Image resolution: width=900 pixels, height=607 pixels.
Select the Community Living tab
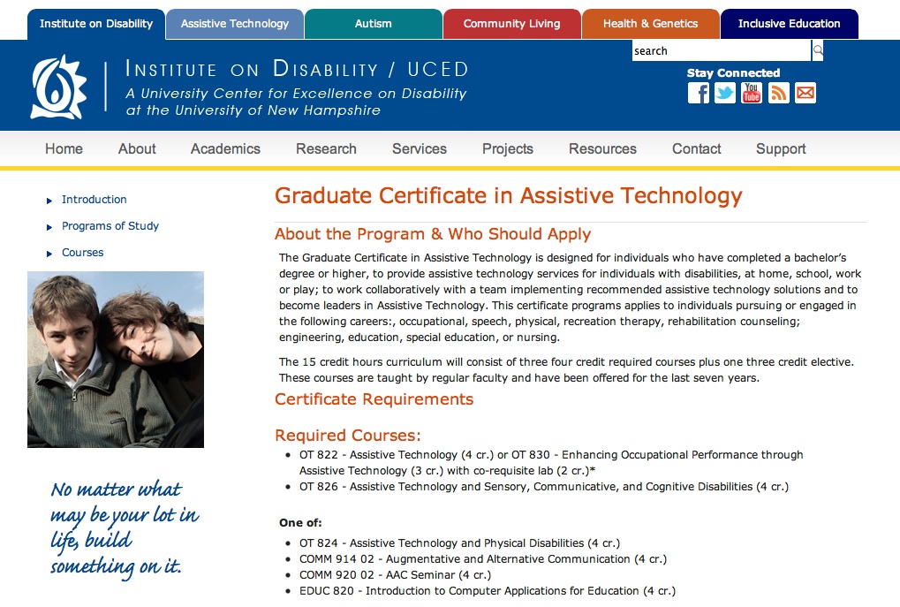click(x=511, y=24)
